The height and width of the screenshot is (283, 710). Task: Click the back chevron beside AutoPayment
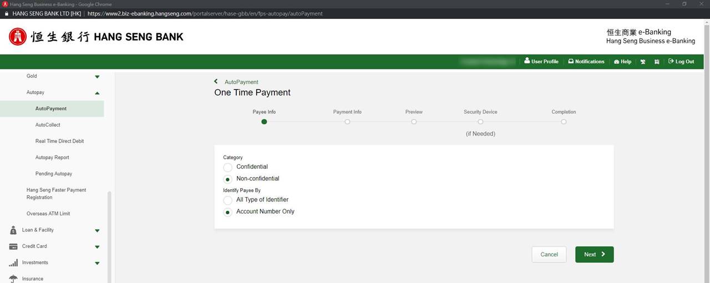[x=216, y=82]
